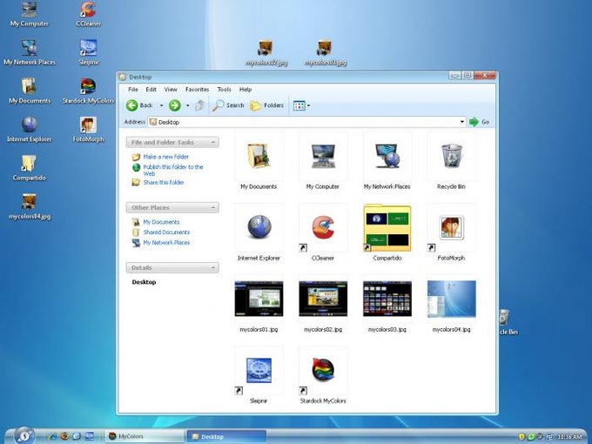Click the green Forward arrow button
Viewport: 592px width, 444px height.
174,105
